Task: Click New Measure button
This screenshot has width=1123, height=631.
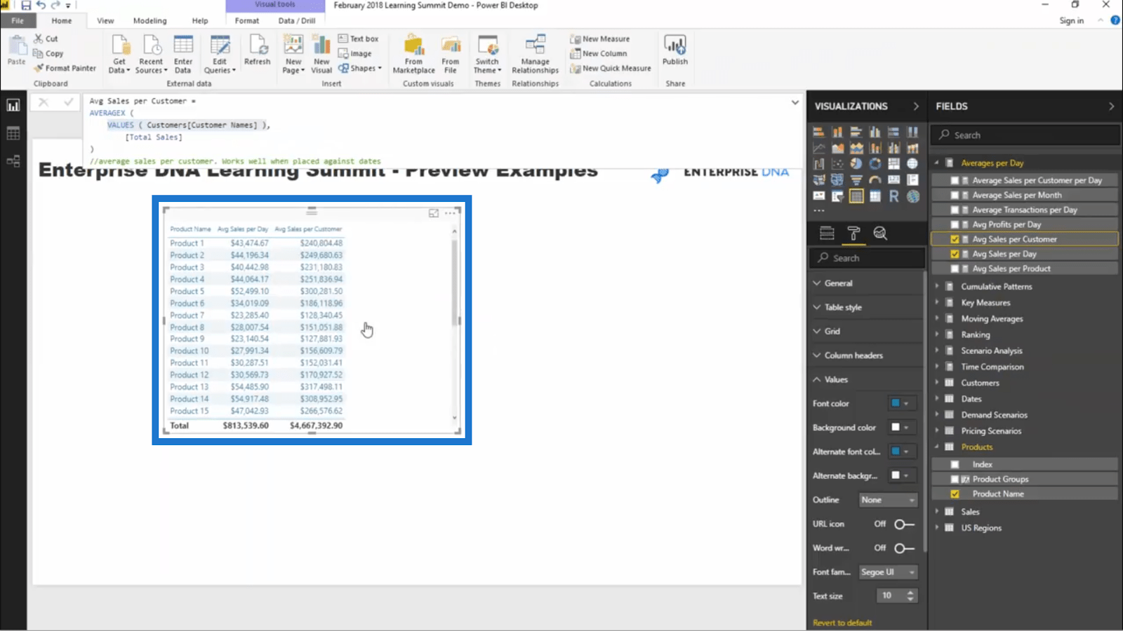Action: (x=600, y=39)
